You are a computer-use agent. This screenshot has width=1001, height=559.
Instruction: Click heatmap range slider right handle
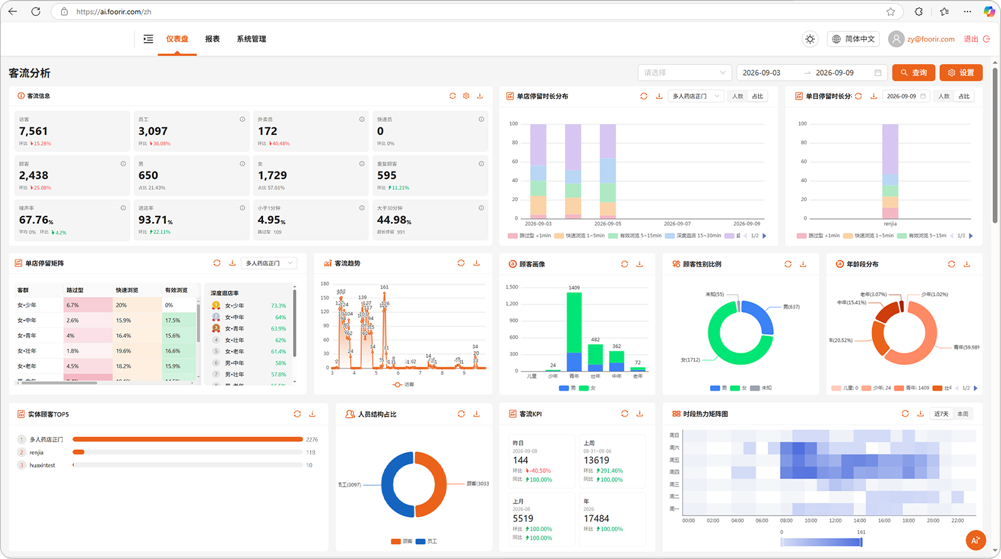[x=862, y=542]
